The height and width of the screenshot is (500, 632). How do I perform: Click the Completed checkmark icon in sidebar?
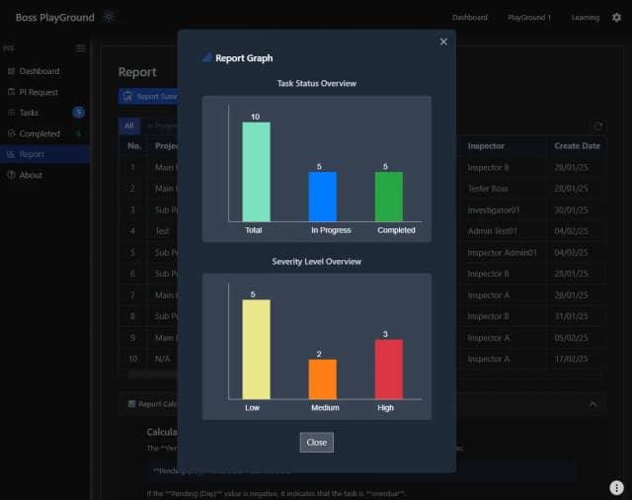coord(11,133)
